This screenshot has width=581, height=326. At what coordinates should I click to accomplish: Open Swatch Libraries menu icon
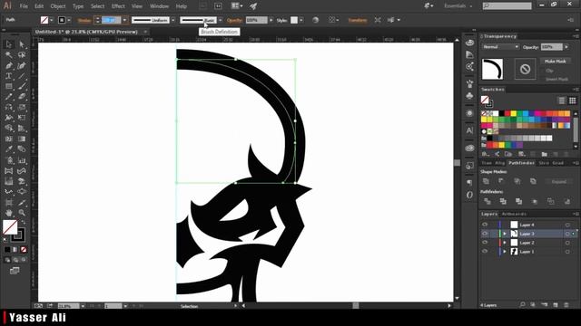[485, 154]
